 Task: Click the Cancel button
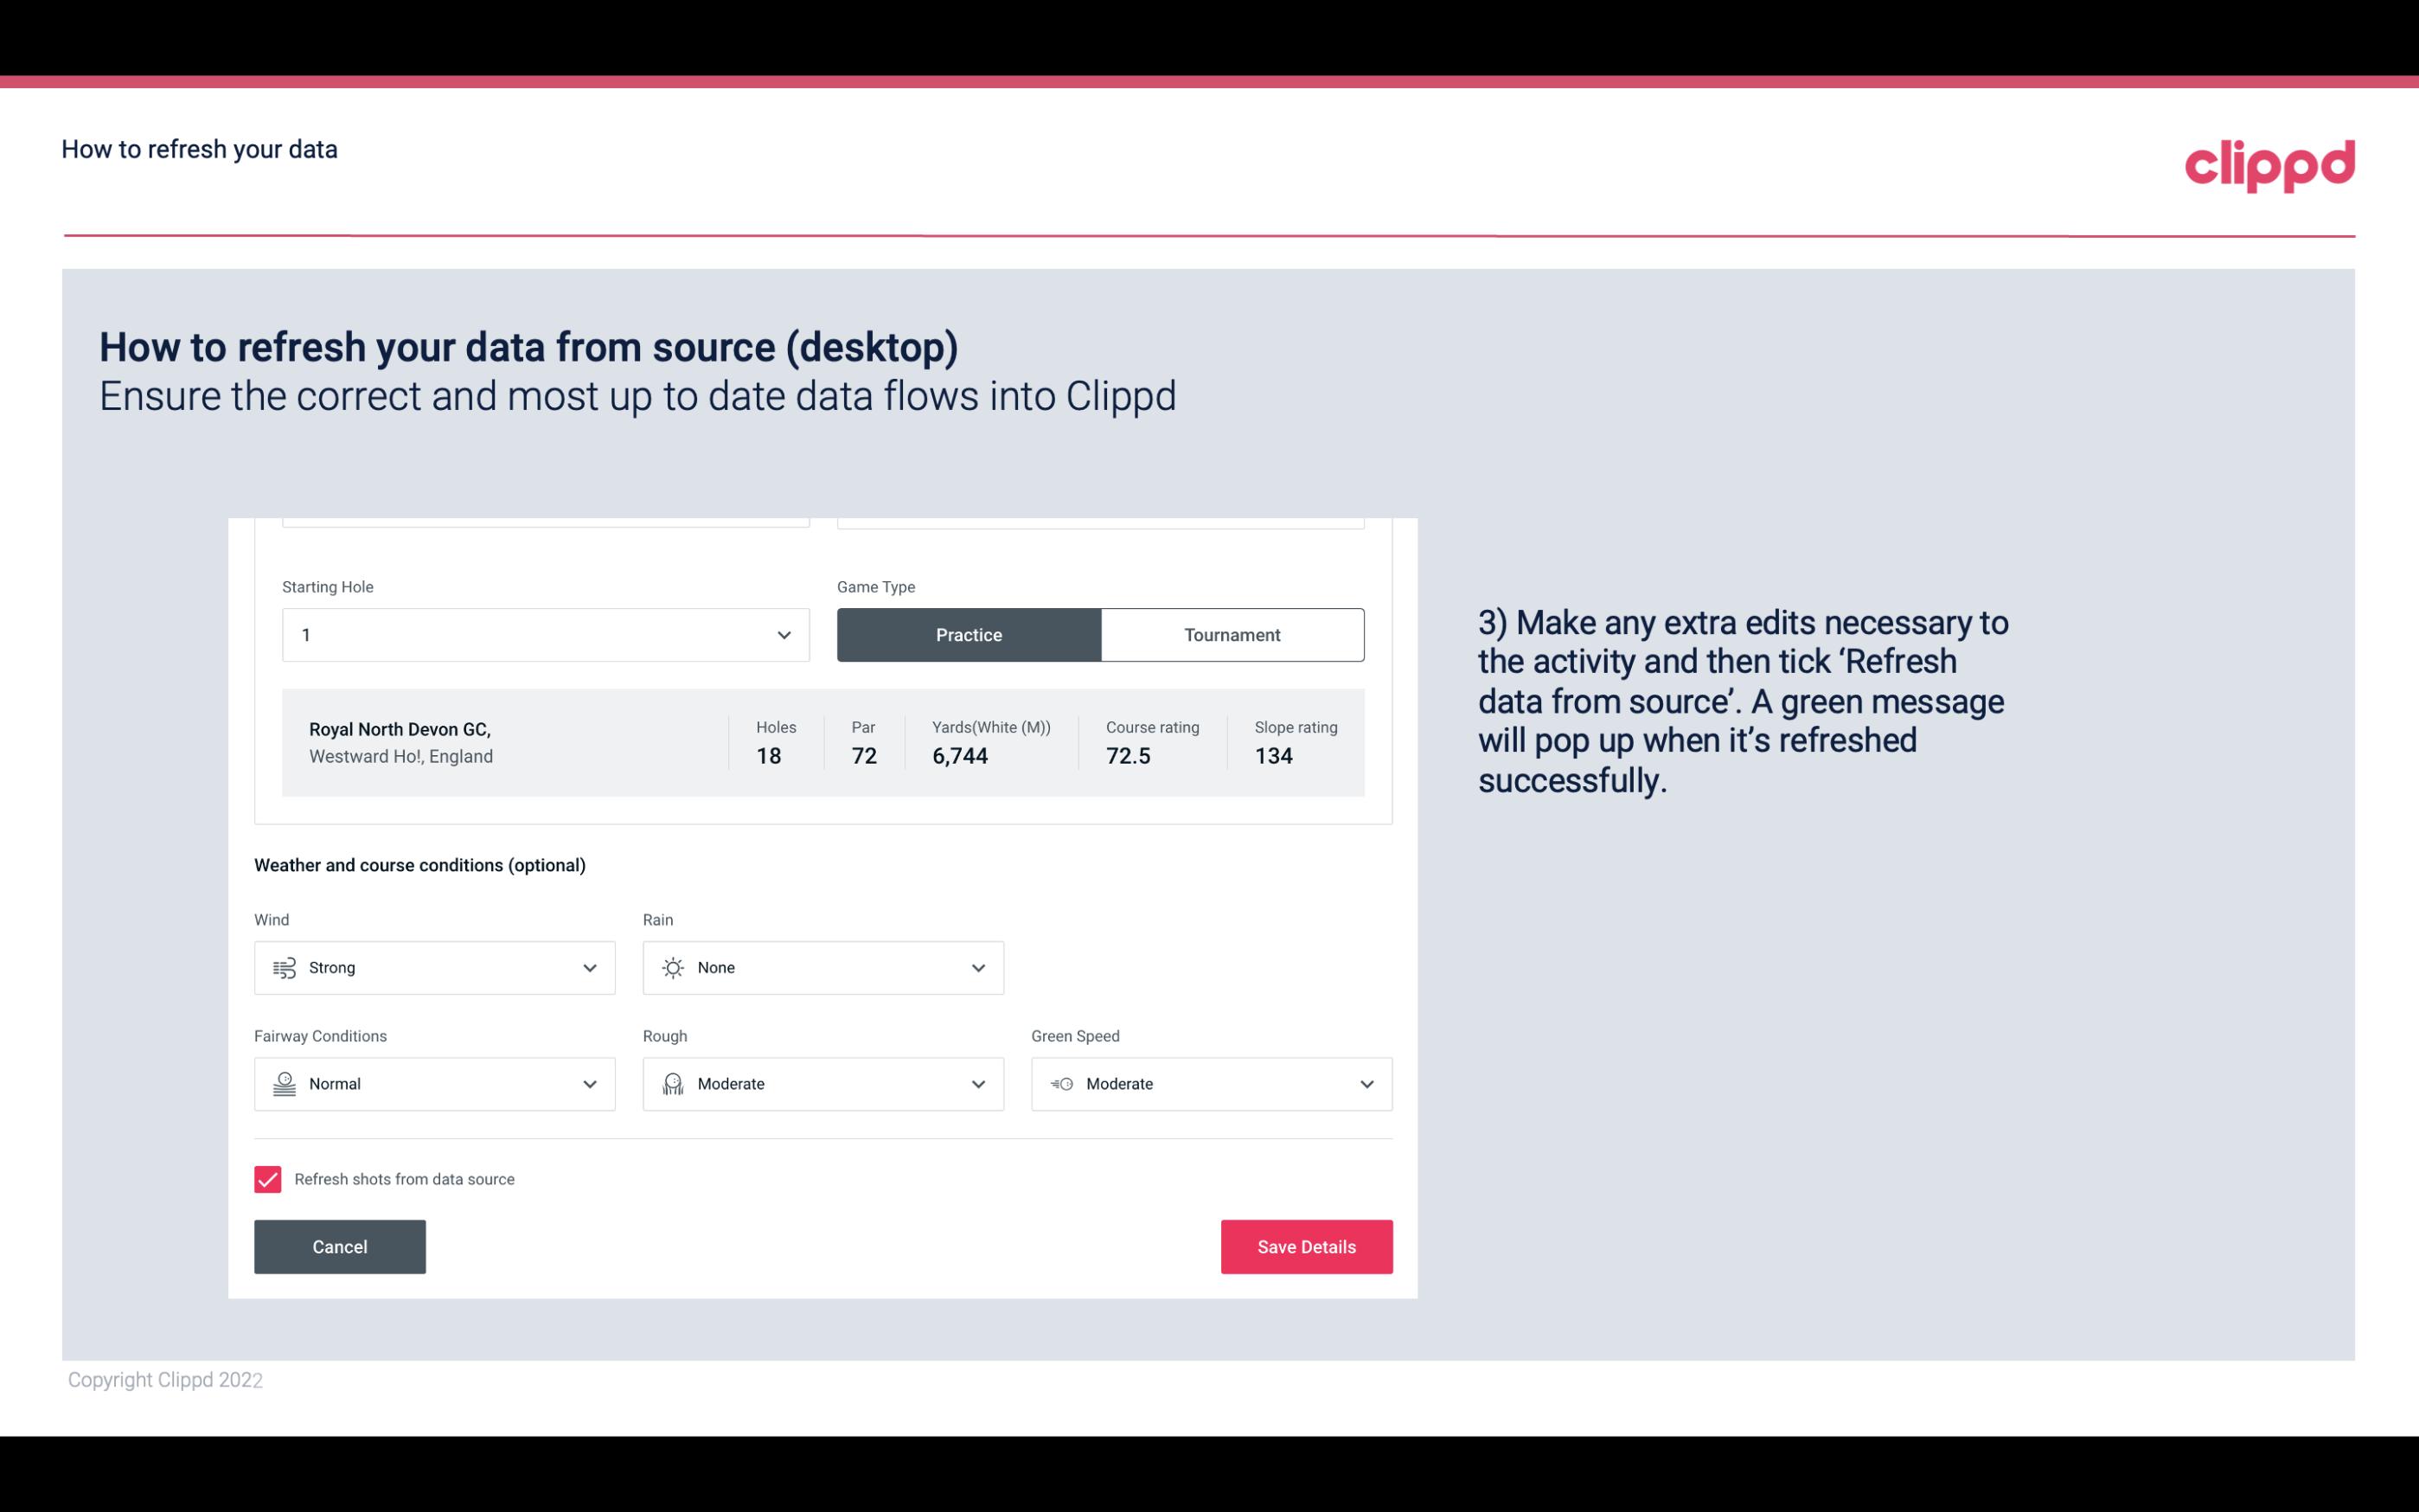click(x=340, y=1246)
